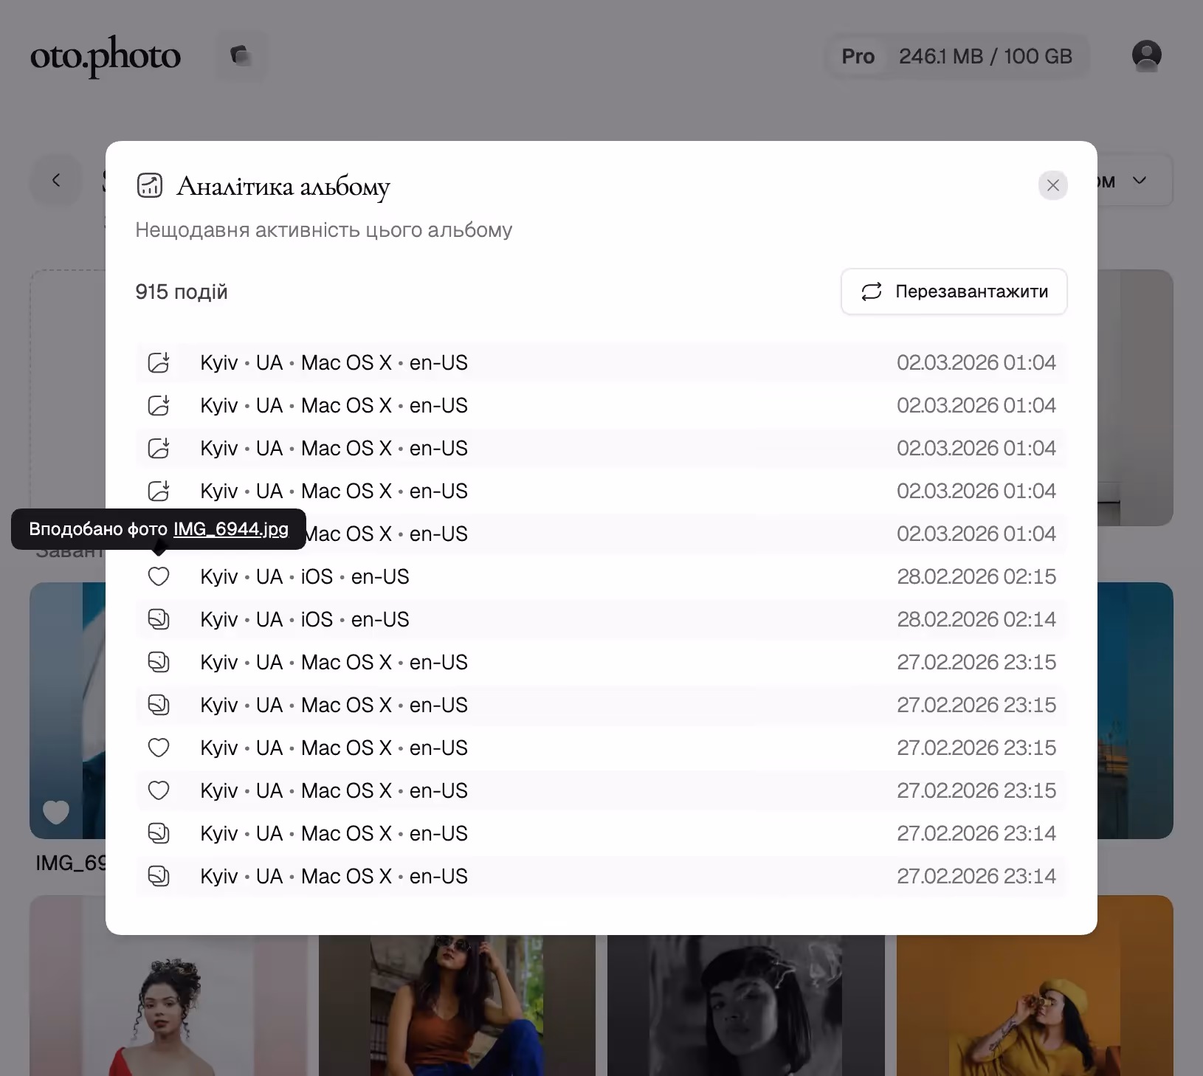Click the heart icon on 28.02.2026 02:15 row
This screenshot has height=1076, width=1203.
[x=159, y=576]
